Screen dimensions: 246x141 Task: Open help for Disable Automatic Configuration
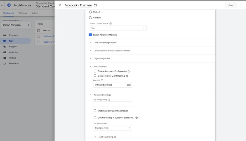click(129, 71)
